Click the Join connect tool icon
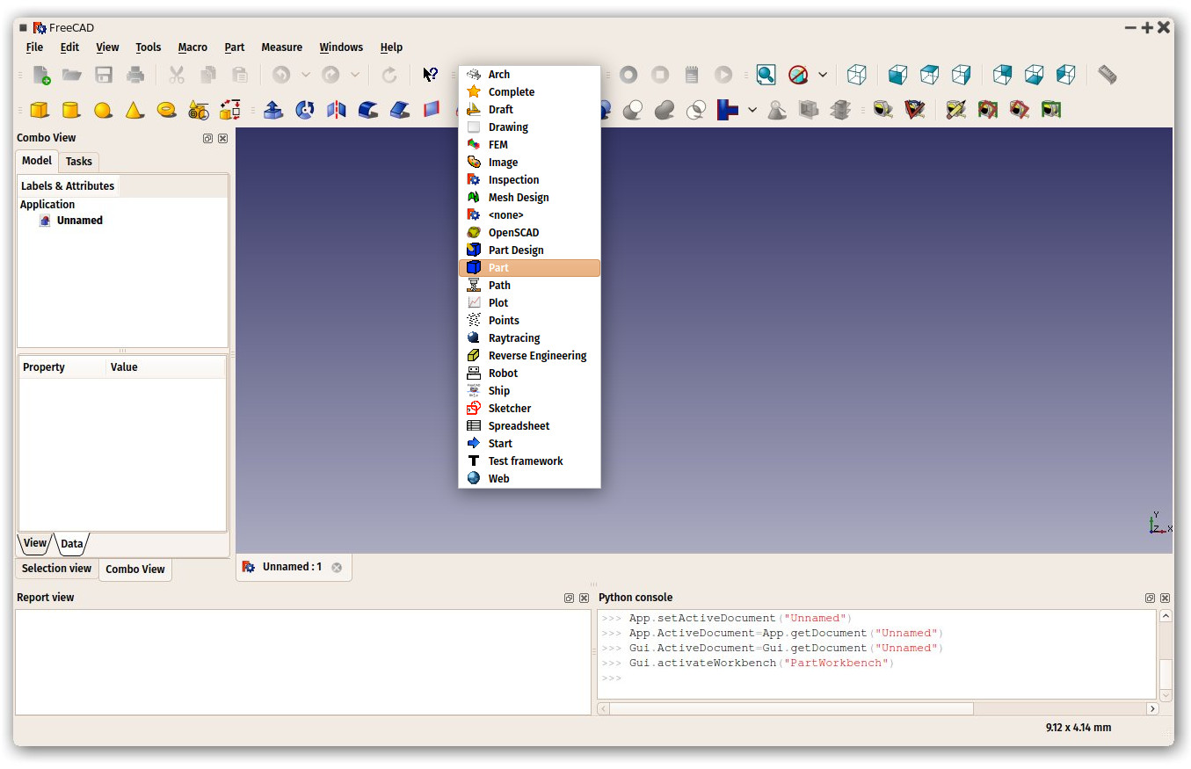The image size is (1191, 769). (x=727, y=110)
